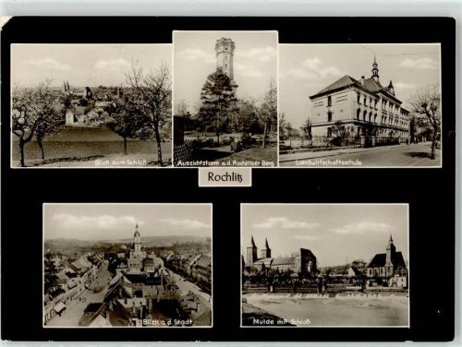Click the Blick a. d. Stadt photo
Screen dimensions: 462x347
pos(128,265)
